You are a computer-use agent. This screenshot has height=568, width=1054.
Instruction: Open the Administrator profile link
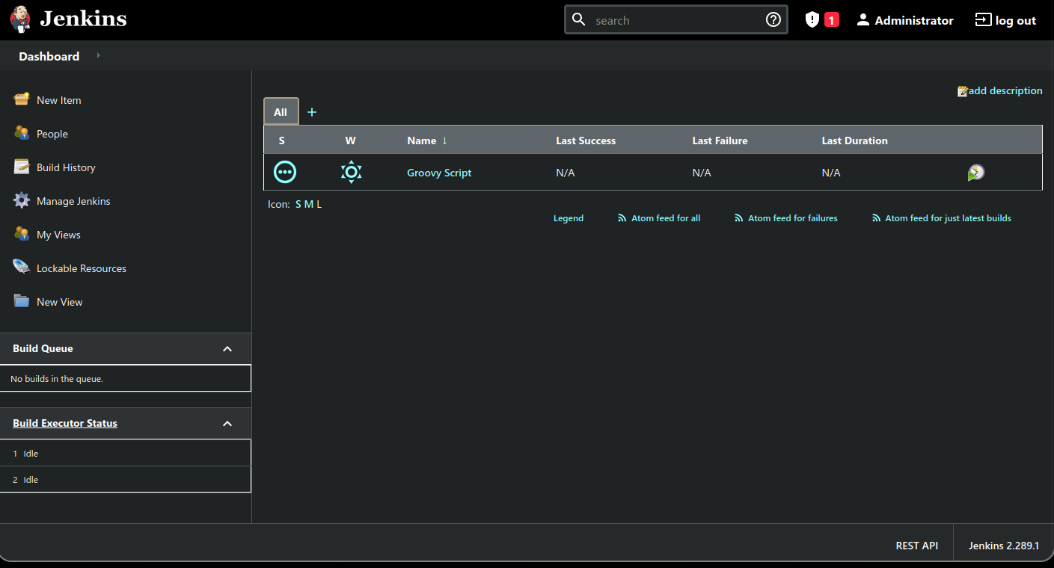[x=914, y=21]
